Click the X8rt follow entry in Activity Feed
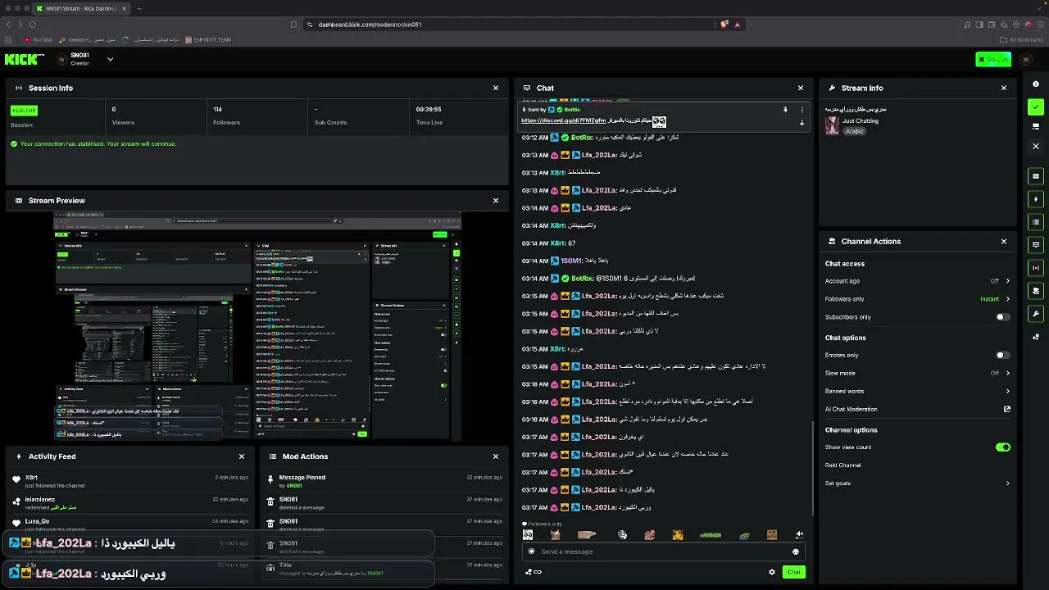Viewport: 1049px width, 590px height. click(x=131, y=481)
